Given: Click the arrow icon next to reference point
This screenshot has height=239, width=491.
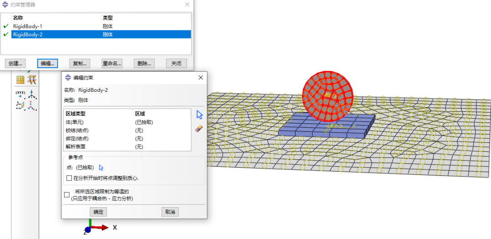Looking at the screenshot, I should pos(101,168).
